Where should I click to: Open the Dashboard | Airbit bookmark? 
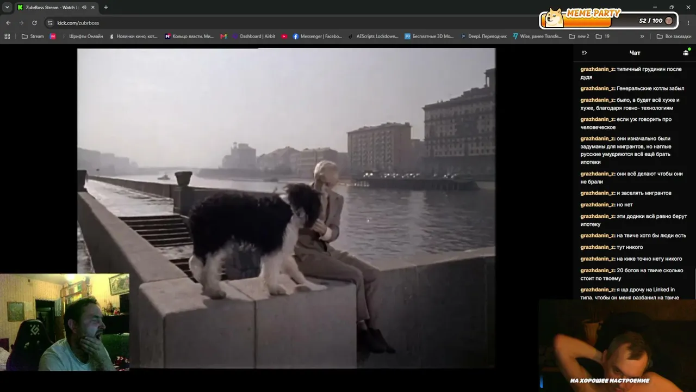254,36
